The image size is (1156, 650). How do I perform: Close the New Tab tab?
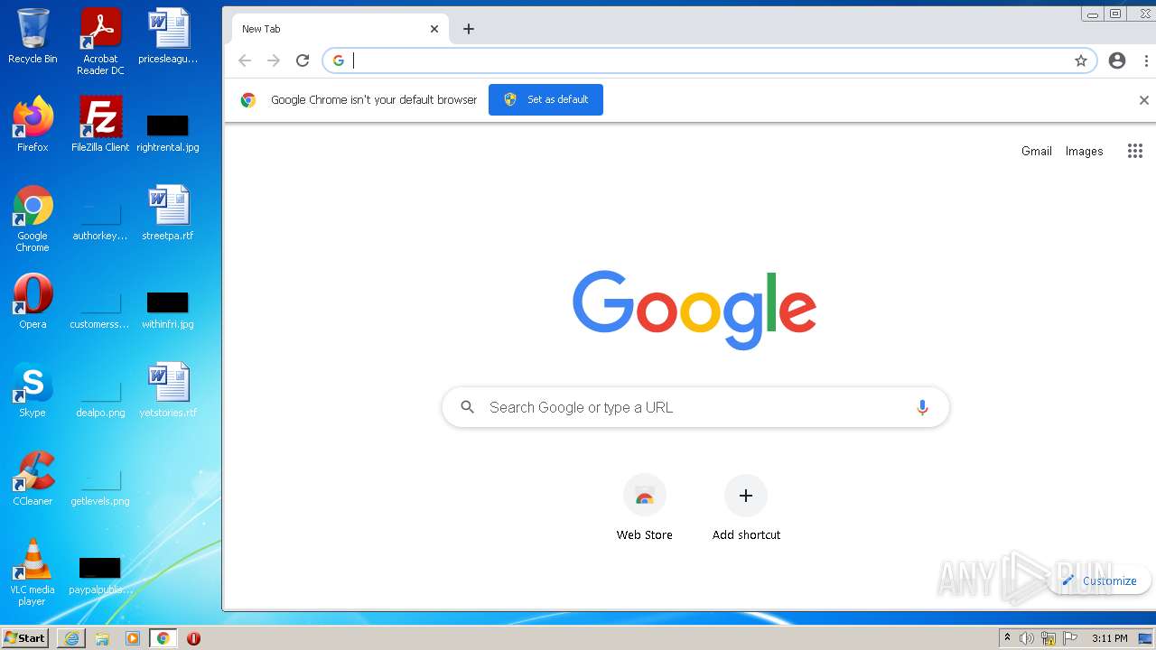(x=434, y=29)
